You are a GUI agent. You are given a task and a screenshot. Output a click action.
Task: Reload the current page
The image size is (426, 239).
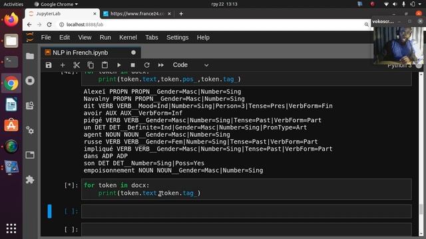coord(49,25)
